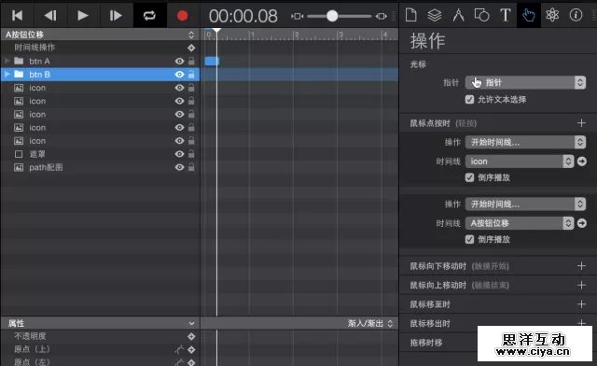Click the 拖移时移 section label
This screenshot has height=366, width=597.
point(426,343)
